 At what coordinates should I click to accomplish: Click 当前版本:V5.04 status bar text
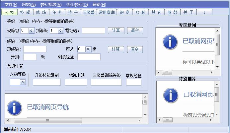click(x=18, y=129)
